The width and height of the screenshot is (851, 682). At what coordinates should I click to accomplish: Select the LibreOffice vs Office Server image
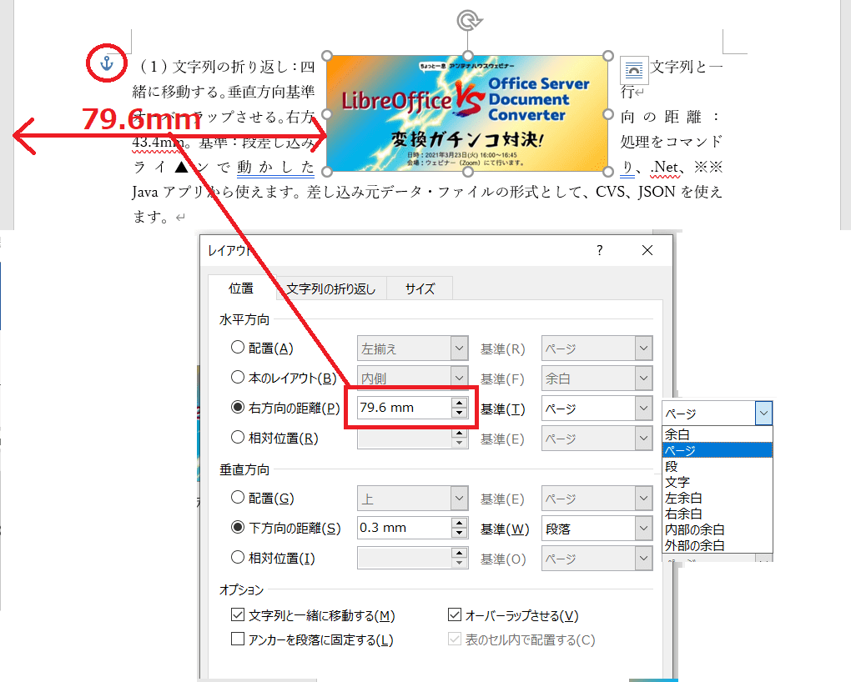click(467, 113)
